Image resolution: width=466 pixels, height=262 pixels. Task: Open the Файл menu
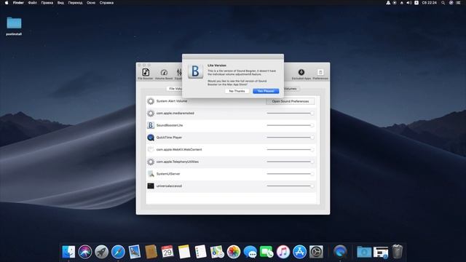32,3
